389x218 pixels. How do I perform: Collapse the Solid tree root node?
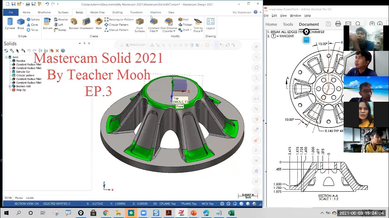tap(6, 57)
